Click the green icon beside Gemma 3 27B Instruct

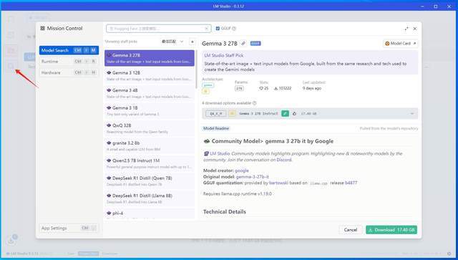(x=285, y=113)
